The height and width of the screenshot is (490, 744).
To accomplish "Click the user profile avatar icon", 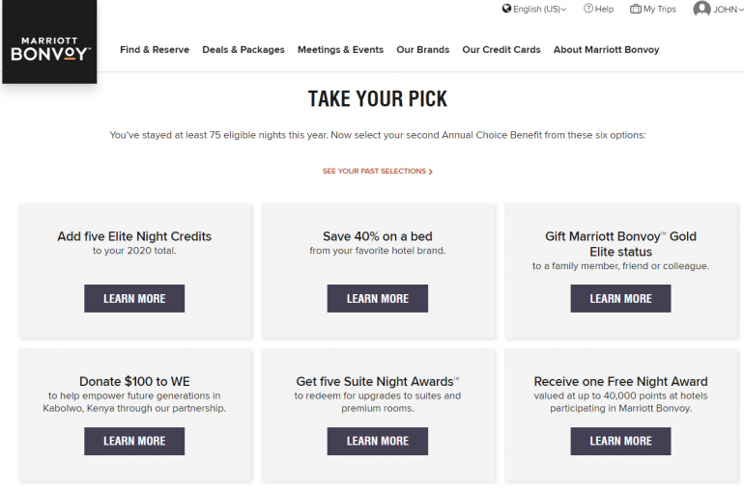I will 701,9.
